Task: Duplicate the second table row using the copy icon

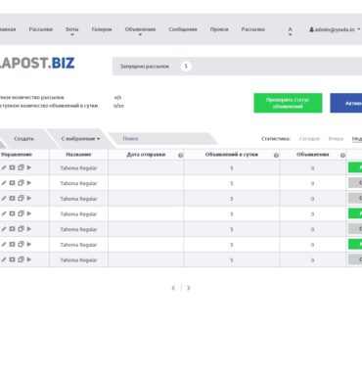Action: pyautogui.click(x=21, y=183)
